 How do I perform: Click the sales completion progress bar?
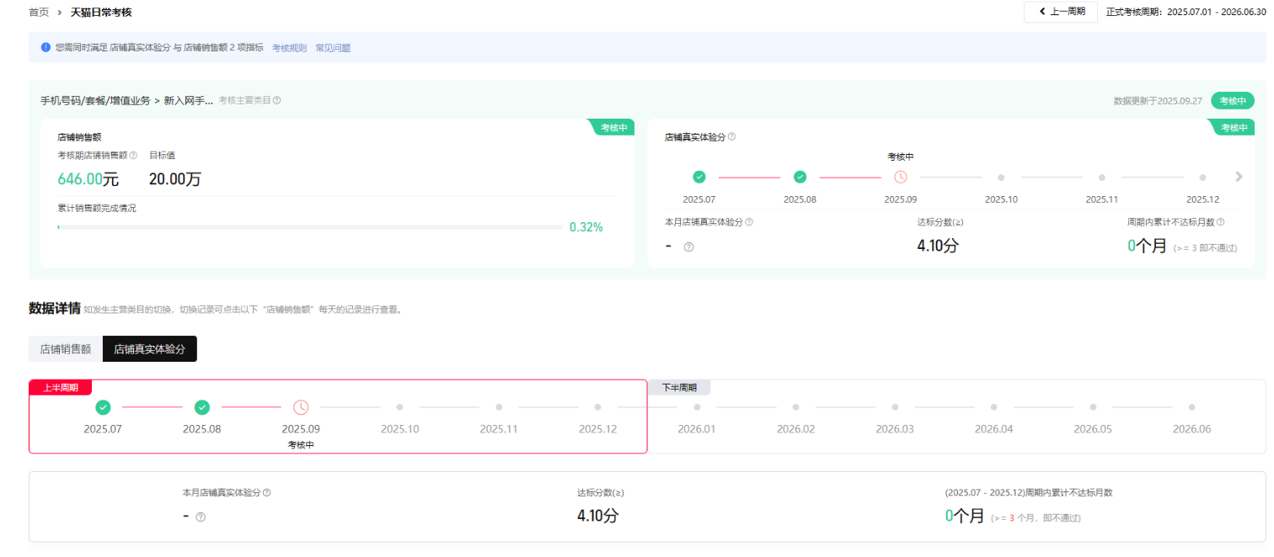point(310,227)
